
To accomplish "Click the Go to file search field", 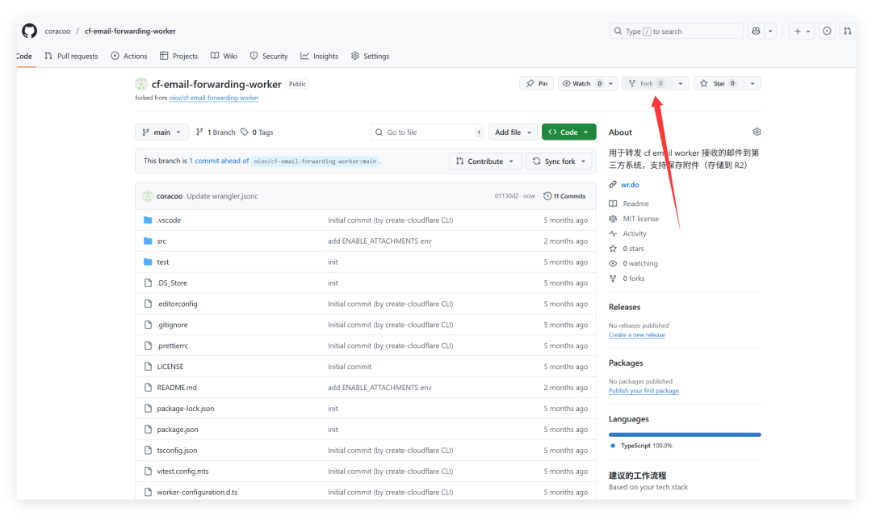I will point(428,132).
